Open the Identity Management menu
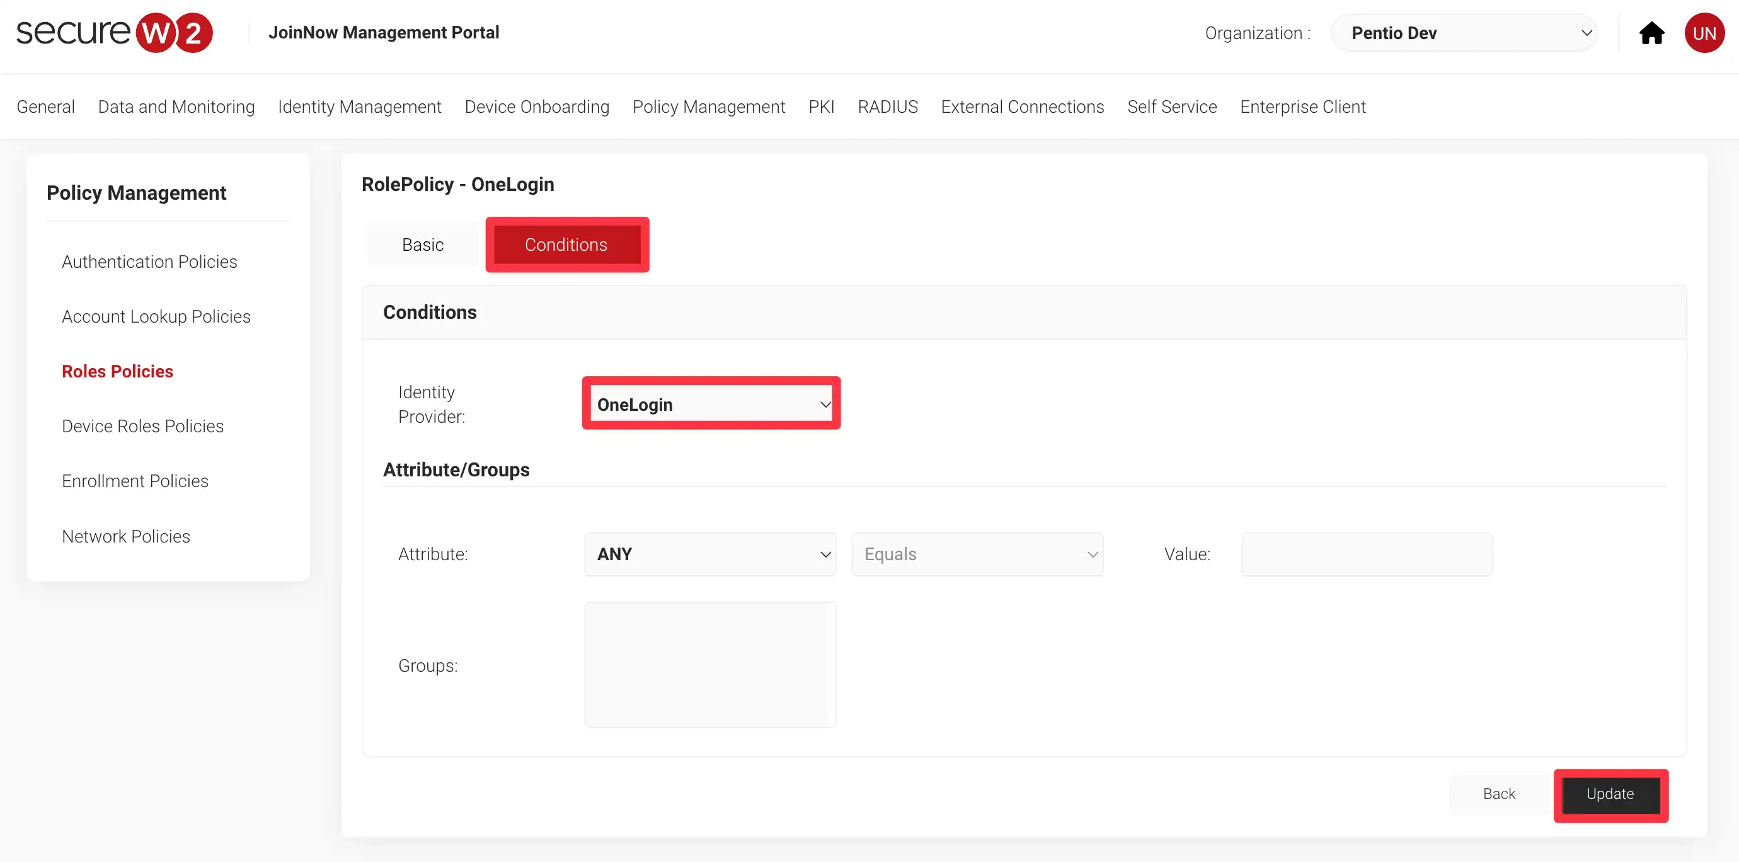The image size is (1739, 862). [359, 106]
